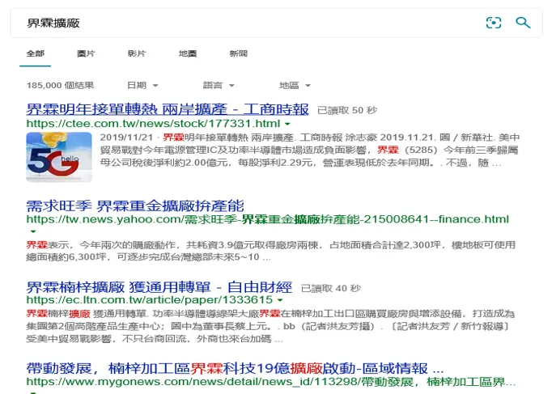Select the 全部 tab
This screenshot has width=552, height=394.
[35, 54]
